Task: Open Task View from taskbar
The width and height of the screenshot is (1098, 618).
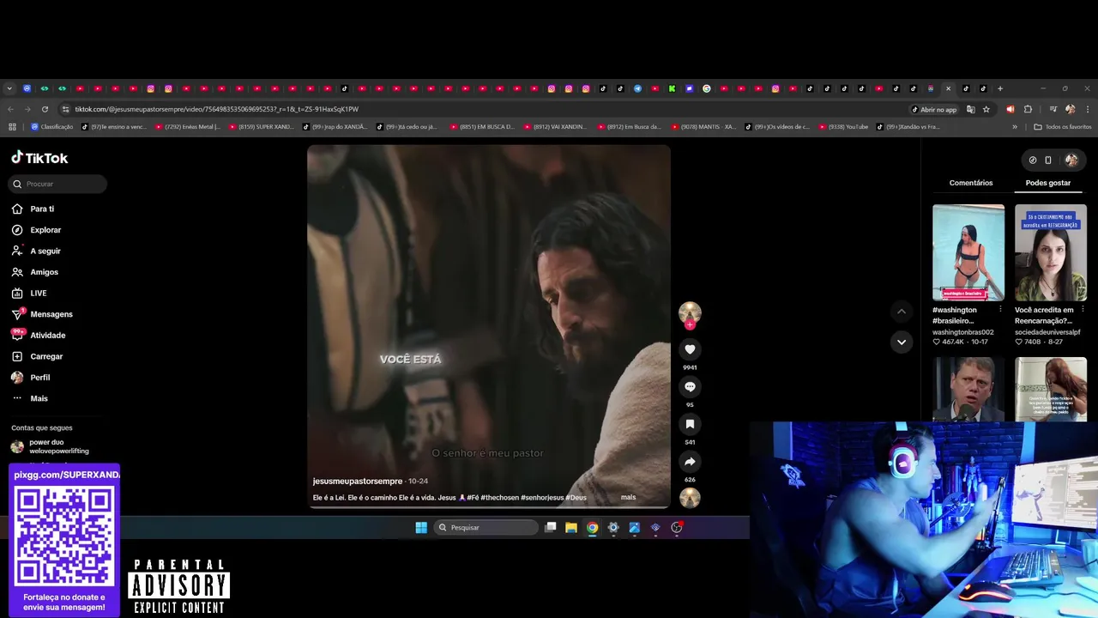Action: (x=551, y=527)
